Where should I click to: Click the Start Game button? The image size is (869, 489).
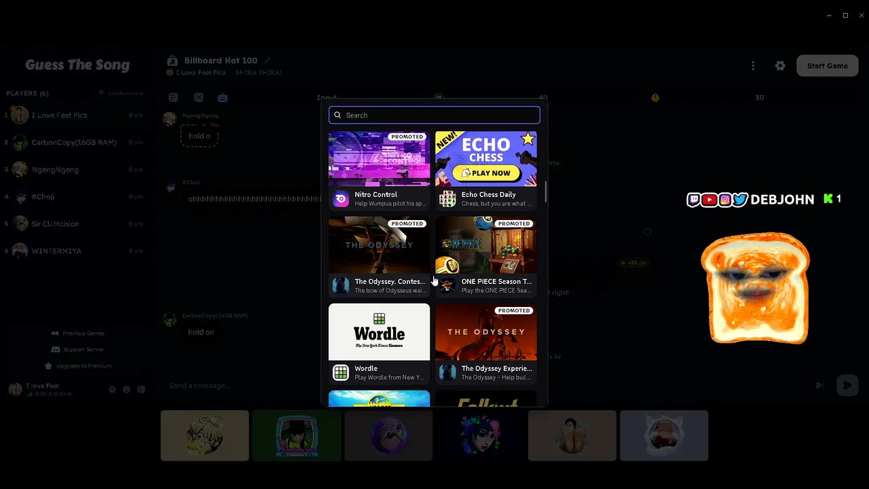(x=827, y=66)
